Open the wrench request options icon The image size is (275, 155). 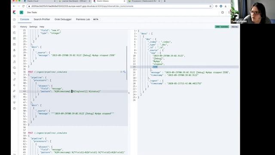[x=124, y=72]
